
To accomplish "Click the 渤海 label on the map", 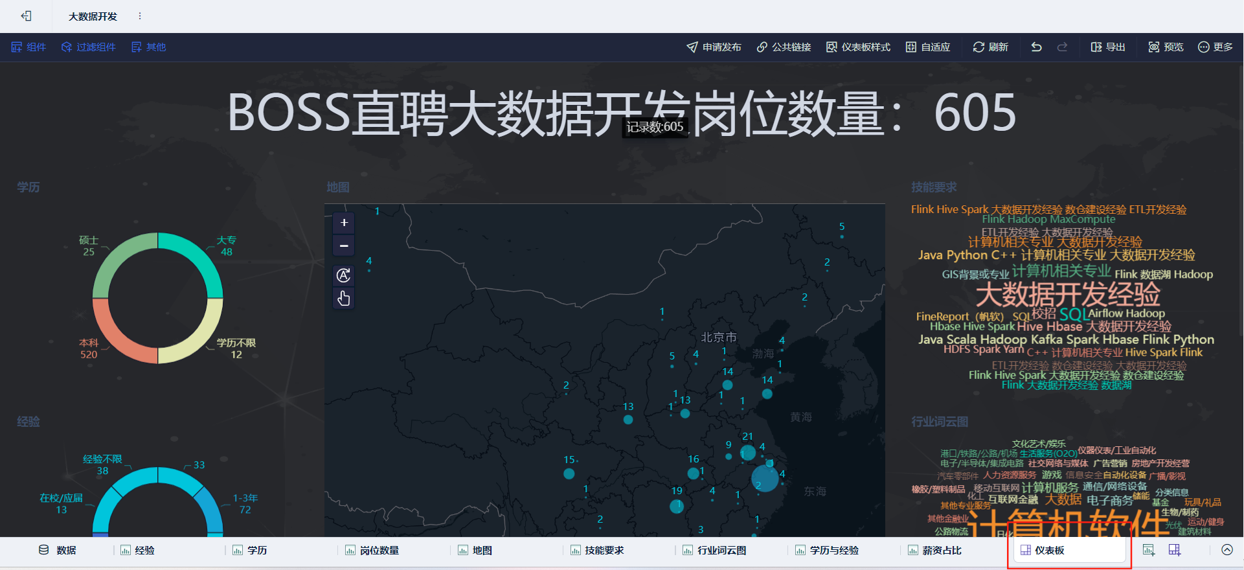I will (763, 354).
